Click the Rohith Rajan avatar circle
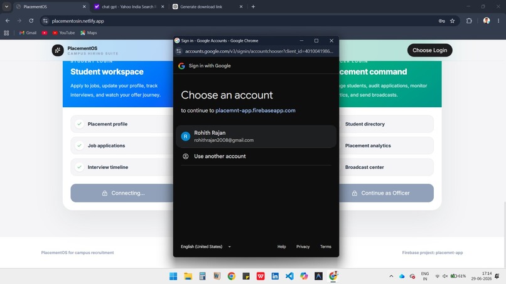The width and height of the screenshot is (506, 284). coord(186,137)
